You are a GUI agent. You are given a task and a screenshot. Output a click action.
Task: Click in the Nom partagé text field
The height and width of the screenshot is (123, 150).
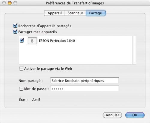(x=85, y=80)
